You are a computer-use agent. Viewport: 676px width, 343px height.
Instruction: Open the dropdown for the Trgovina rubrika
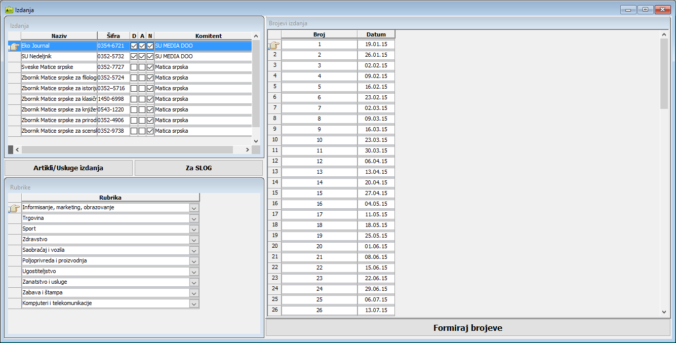[194, 218]
